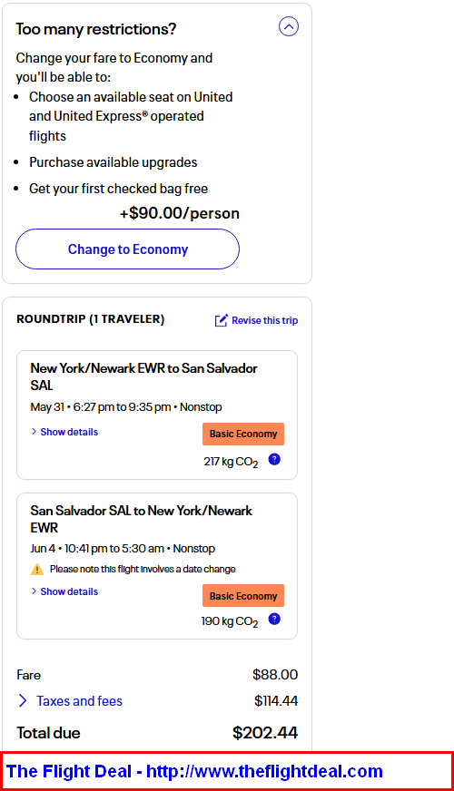Select the San Salvador to New York/Newark card
Image resolution: width=454 pixels, height=791 pixels.
(157, 566)
